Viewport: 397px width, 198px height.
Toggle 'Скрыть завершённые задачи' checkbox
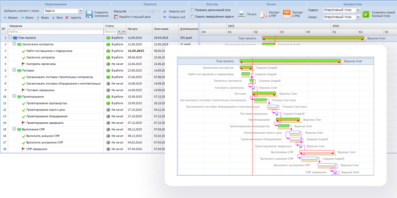click(192, 16)
